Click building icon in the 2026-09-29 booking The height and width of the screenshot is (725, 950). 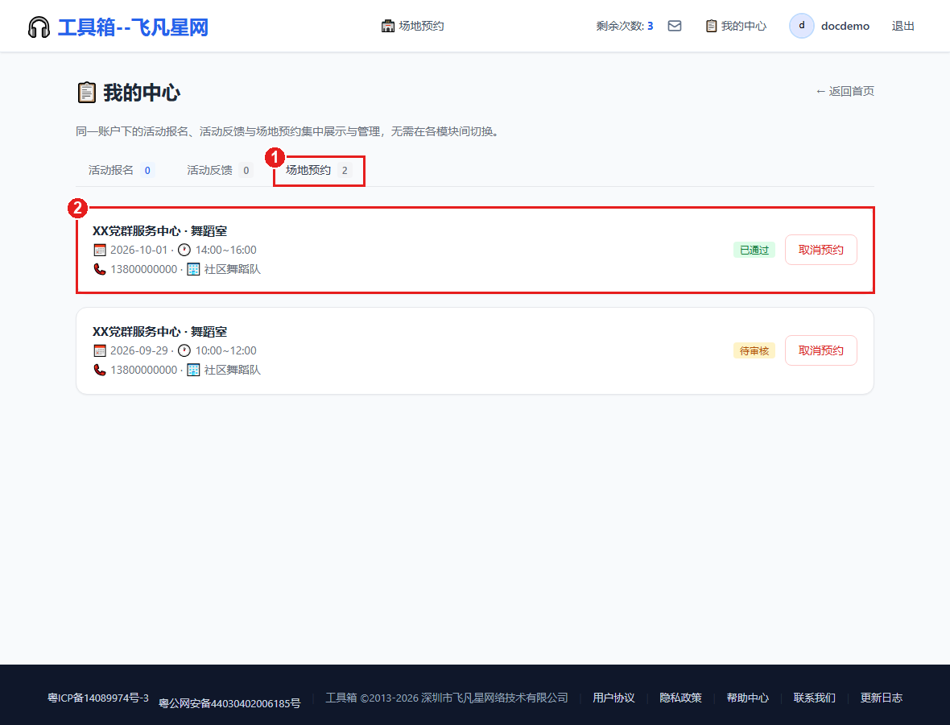click(x=193, y=370)
